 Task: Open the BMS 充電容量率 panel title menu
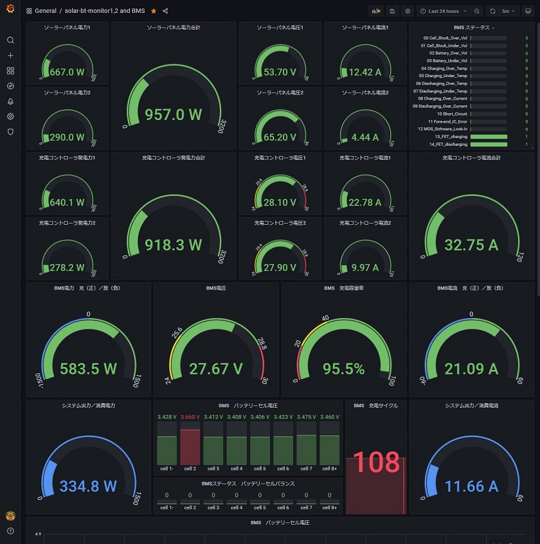click(x=344, y=288)
